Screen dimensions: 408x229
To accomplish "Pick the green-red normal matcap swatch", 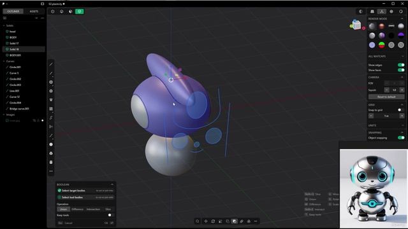I will (x=382, y=45).
